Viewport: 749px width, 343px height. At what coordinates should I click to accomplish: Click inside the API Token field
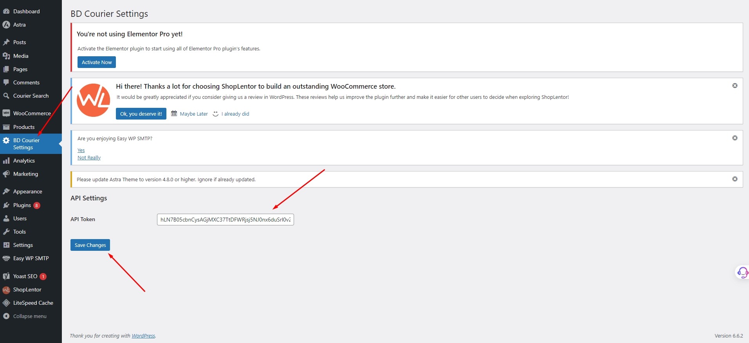225,220
